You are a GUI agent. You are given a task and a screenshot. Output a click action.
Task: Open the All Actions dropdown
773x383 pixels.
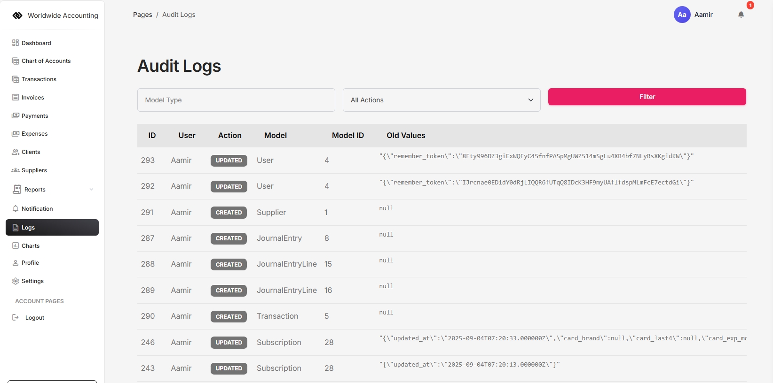coord(441,100)
